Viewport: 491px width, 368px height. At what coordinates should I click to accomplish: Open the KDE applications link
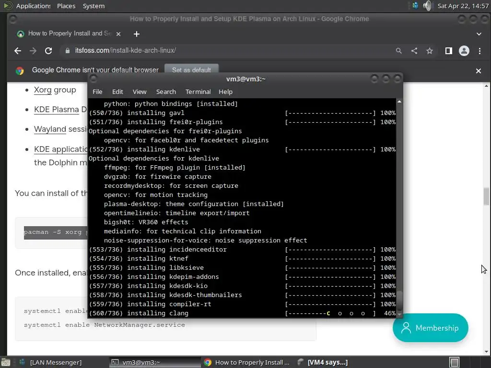tap(61, 149)
